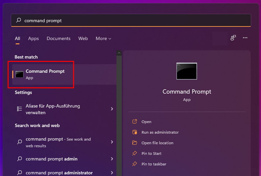The height and width of the screenshot is (176, 261).
Task: Click inside the command prompt search field
Action: tap(131, 20)
